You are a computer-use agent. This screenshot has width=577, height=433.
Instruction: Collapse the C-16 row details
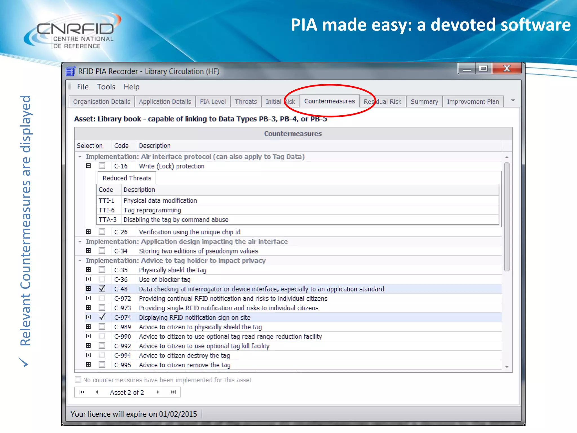88,166
